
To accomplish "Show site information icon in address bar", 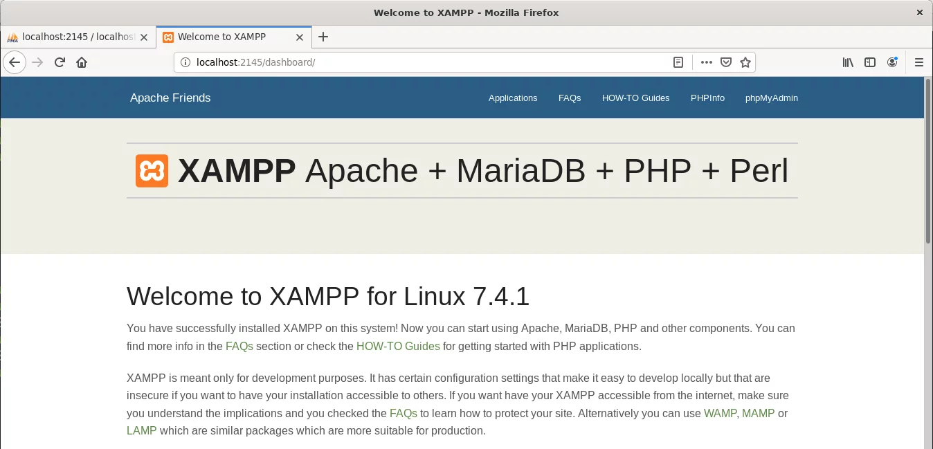I will pyautogui.click(x=185, y=62).
